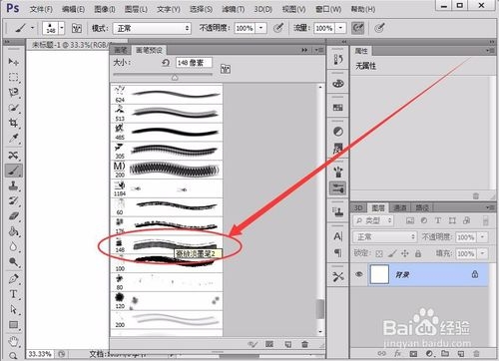
Task: Open the Styles panel icon
Action: (x=338, y=149)
